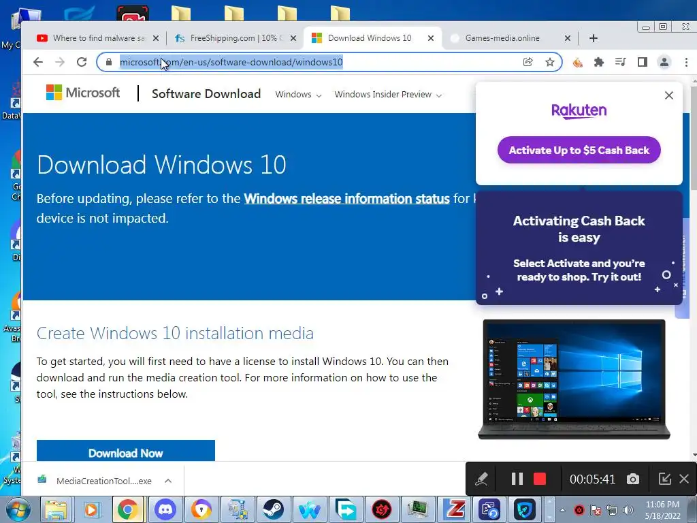697x523 pixels.
Task: Open the Chrome profile avatar
Action: pyautogui.click(x=664, y=62)
